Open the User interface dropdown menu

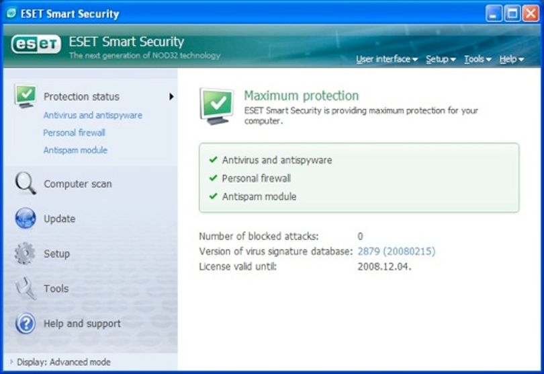pyautogui.click(x=387, y=59)
